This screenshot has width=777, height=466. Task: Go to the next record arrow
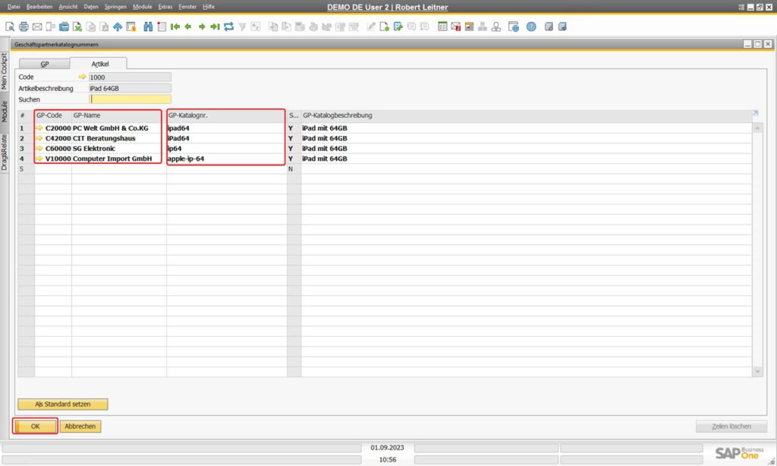click(x=202, y=27)
